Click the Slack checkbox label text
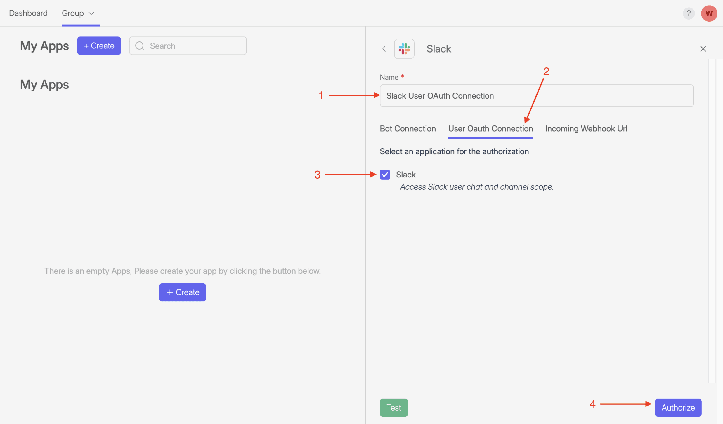 (405, 175)
